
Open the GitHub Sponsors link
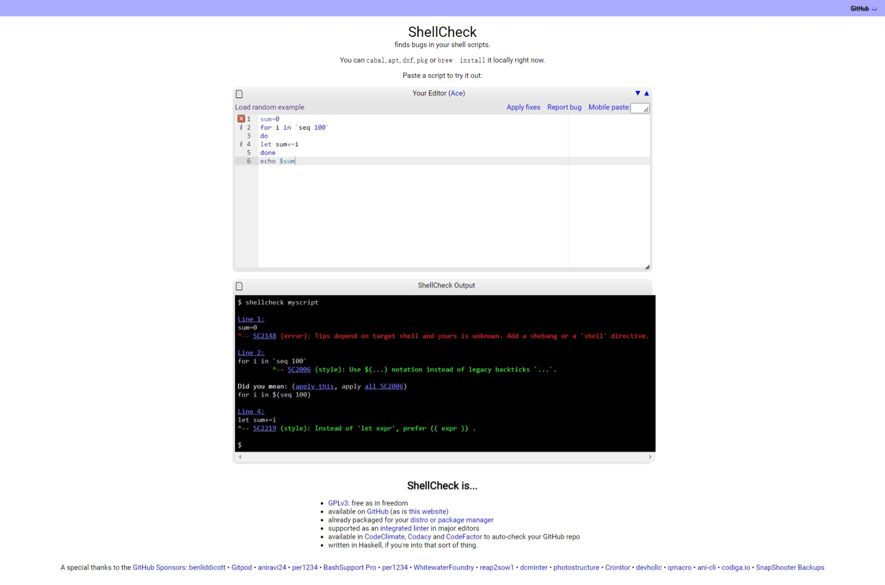(x=159, y=568)
